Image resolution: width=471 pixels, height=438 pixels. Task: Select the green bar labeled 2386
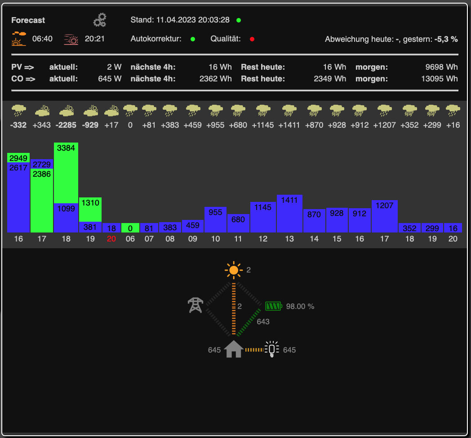tap(42, 200)
